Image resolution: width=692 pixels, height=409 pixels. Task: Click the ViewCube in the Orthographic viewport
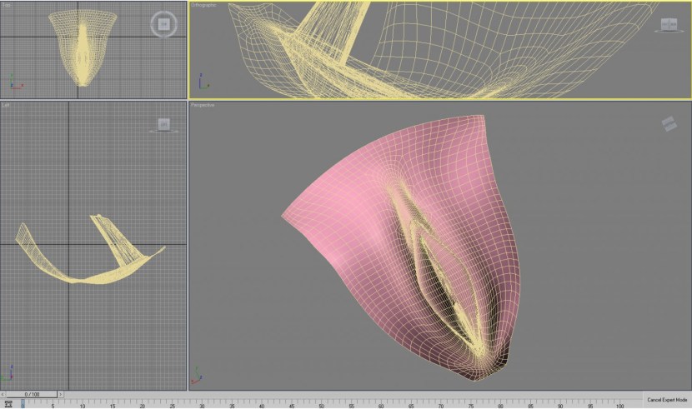669,25
